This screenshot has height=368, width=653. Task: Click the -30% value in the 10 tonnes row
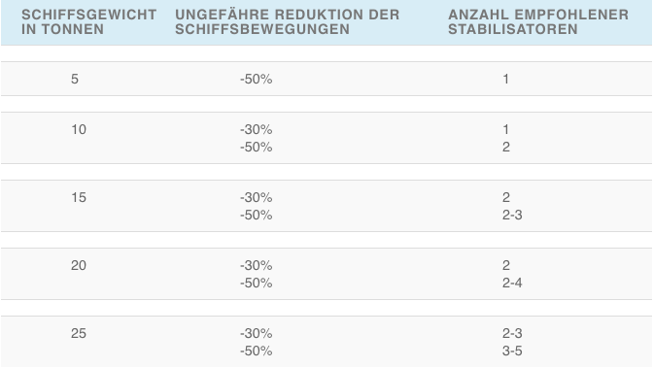(x=257, y=129)
